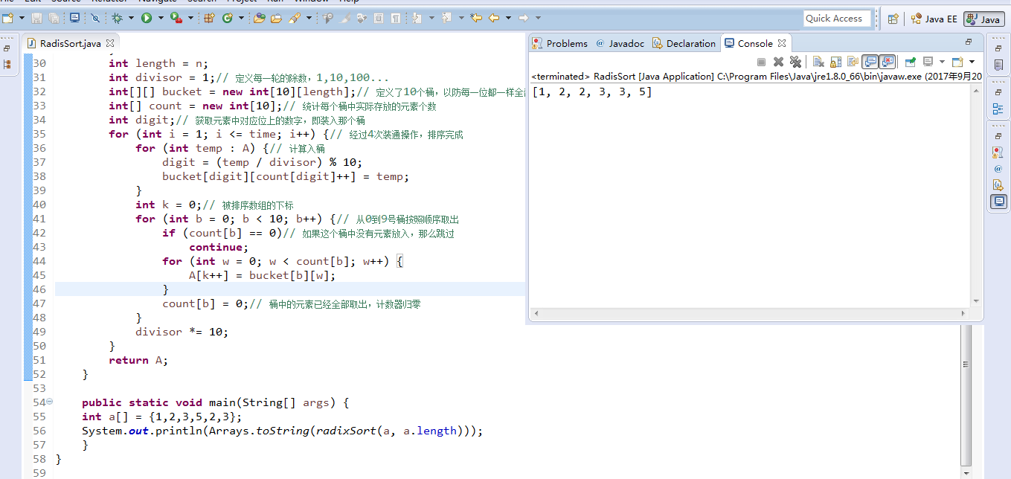Open Display Selected Console dropdown arrow
1011x479 pixels.
pos(942,62)
